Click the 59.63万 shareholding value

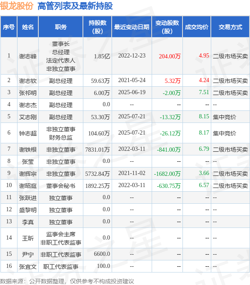[x=100, y=81]
